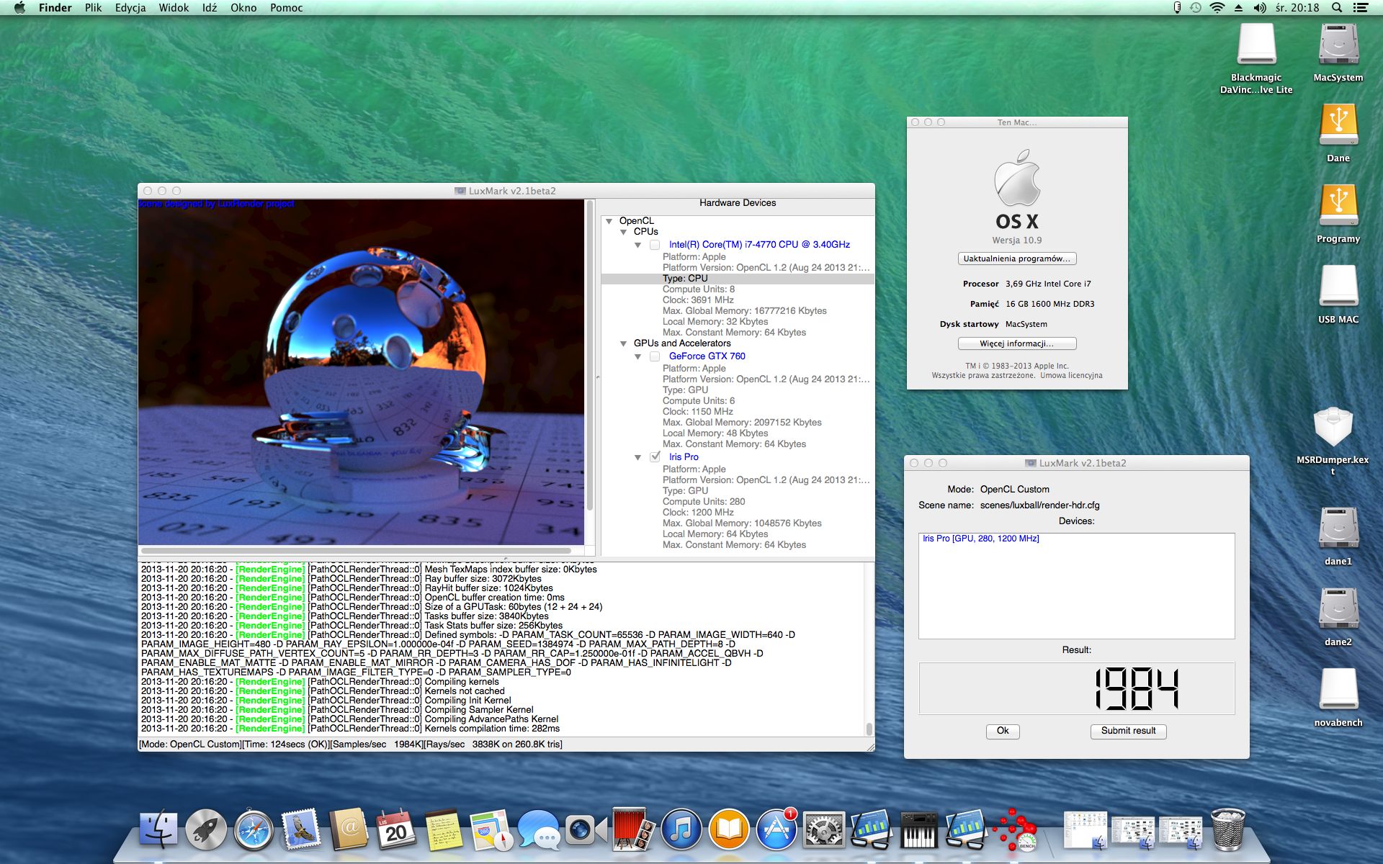Open iBooks orange book icon
The image size is (1383, 864).
point(729,829)
